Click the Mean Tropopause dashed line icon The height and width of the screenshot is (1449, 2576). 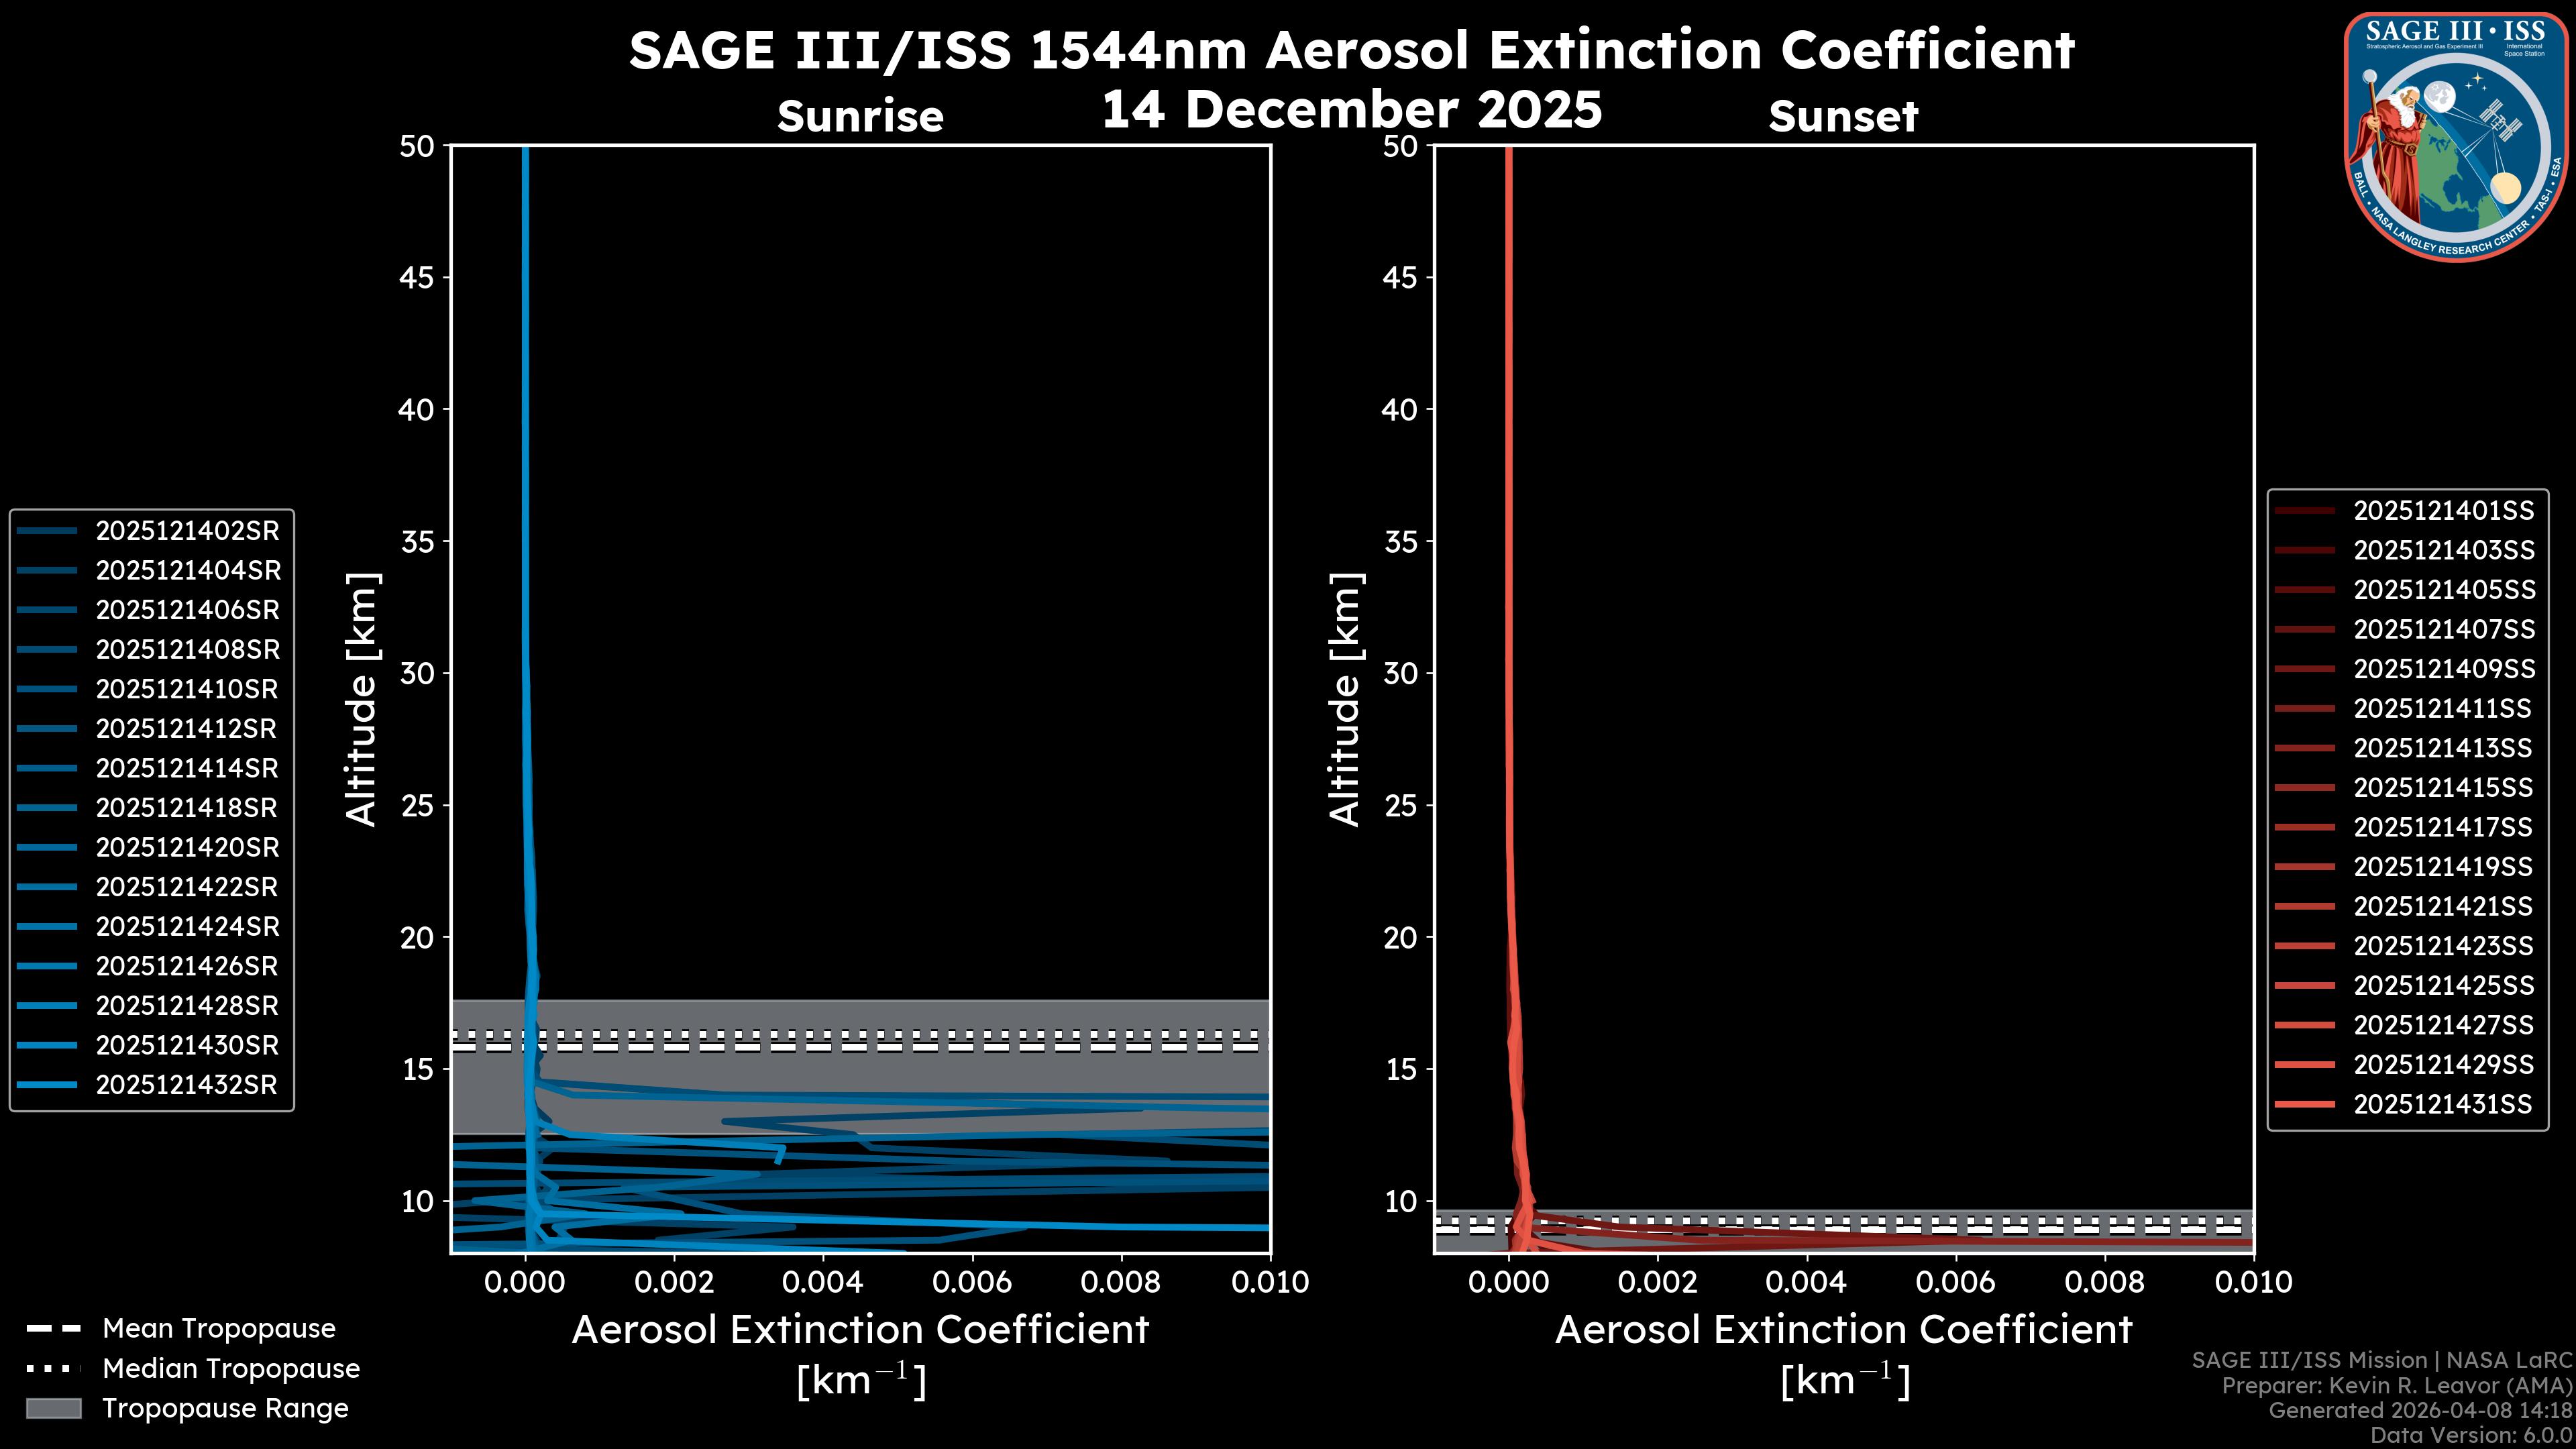53,1328
